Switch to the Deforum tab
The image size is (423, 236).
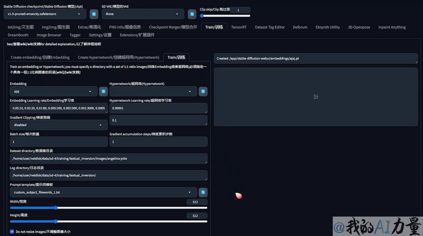click(300, 27)
